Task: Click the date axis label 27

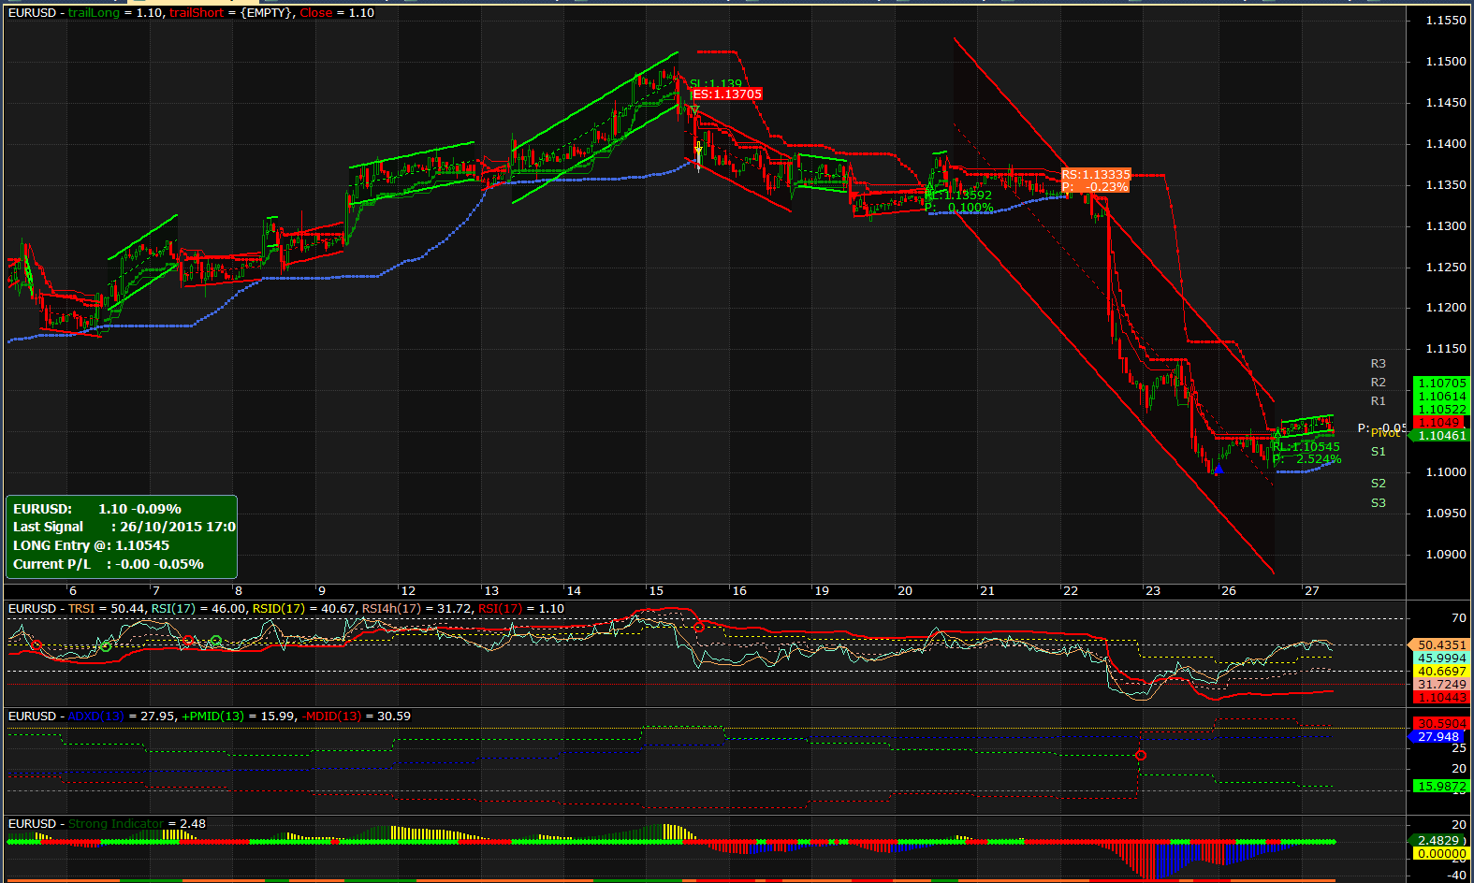Action: coord(1312,591)
